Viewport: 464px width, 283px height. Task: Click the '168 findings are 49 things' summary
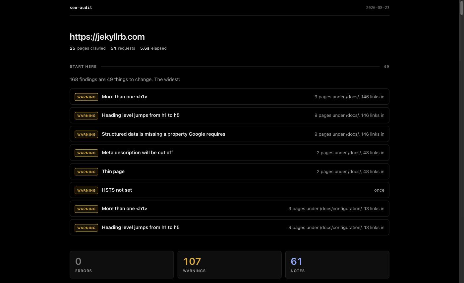(x=125, y=79)
